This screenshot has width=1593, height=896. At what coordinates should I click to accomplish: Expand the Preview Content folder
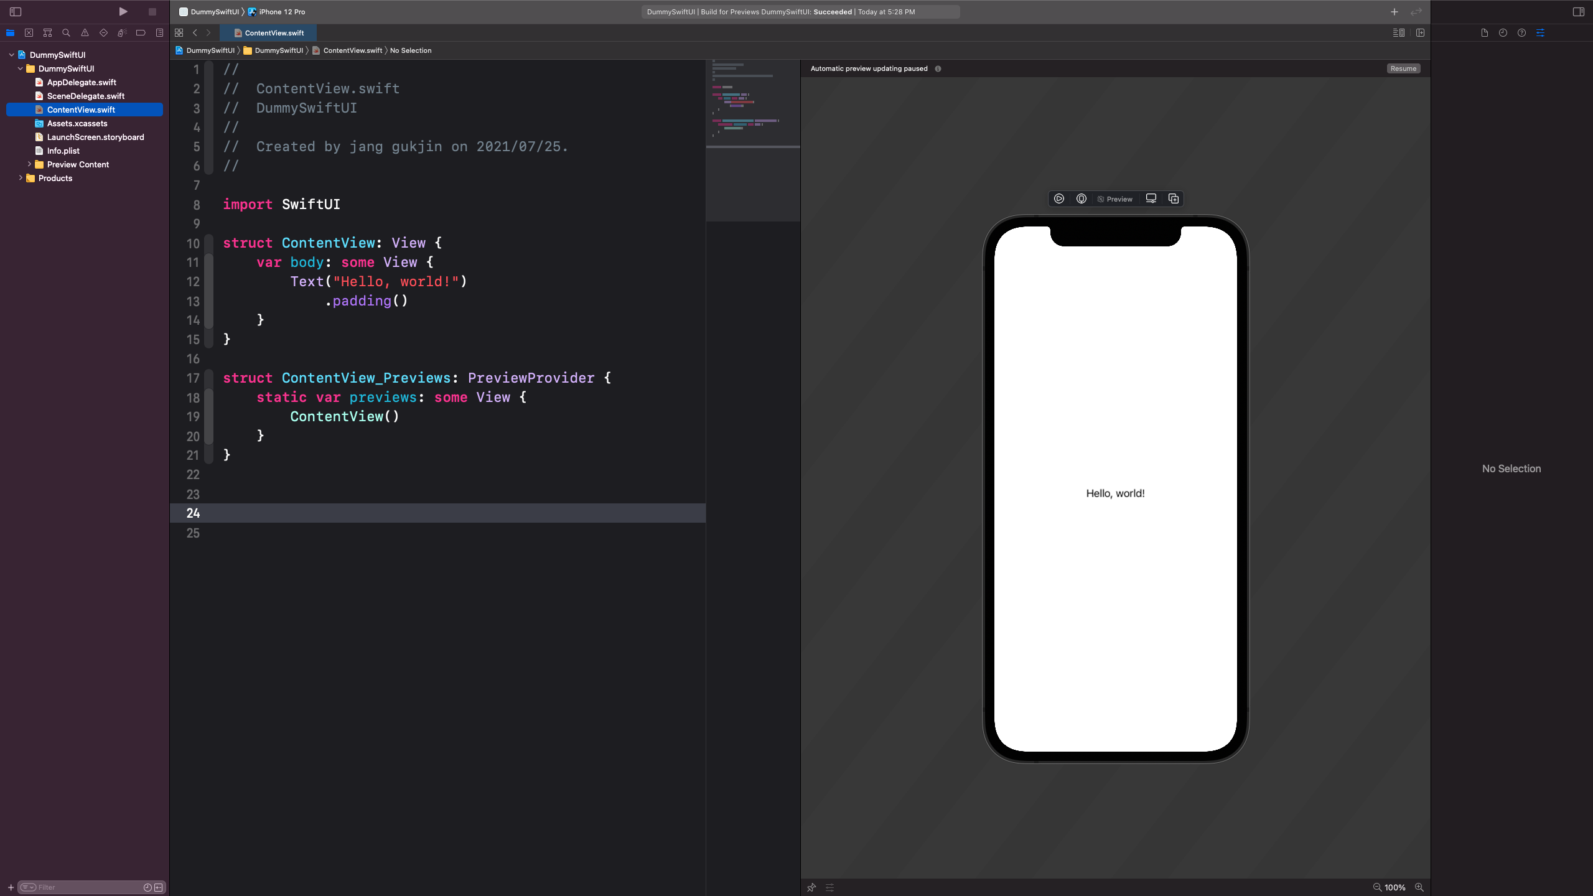tap(29, 164)
